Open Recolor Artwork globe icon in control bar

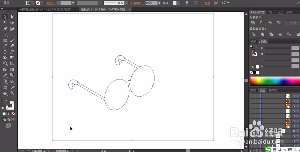click(x=187, y=3)
